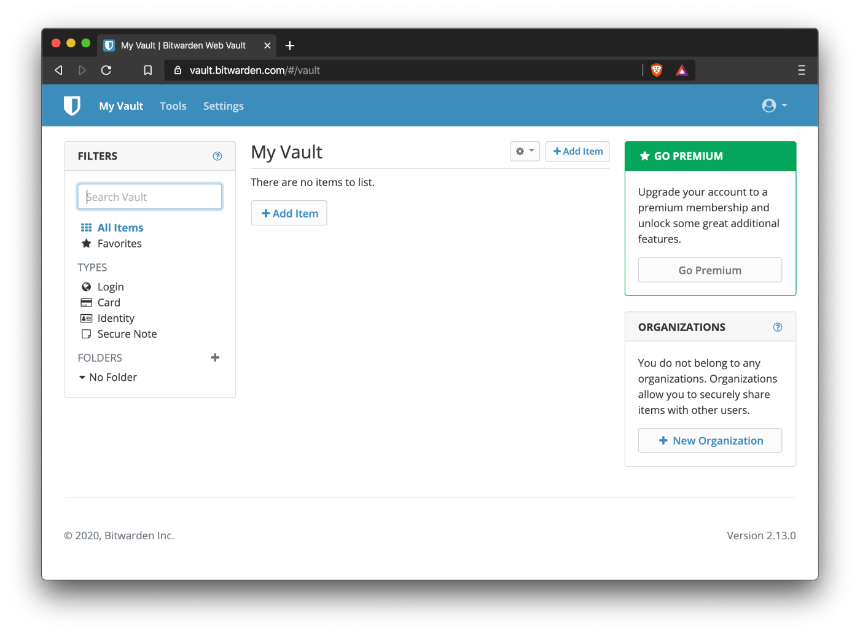The width and height of the screenshot is (860, 635).
Task: Click the © 2020, Bitwarden Inc. text
Action: (119, 536)
